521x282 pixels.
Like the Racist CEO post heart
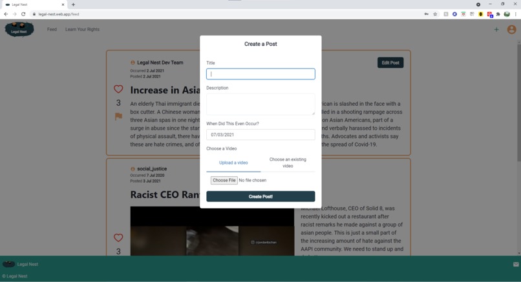118,237
